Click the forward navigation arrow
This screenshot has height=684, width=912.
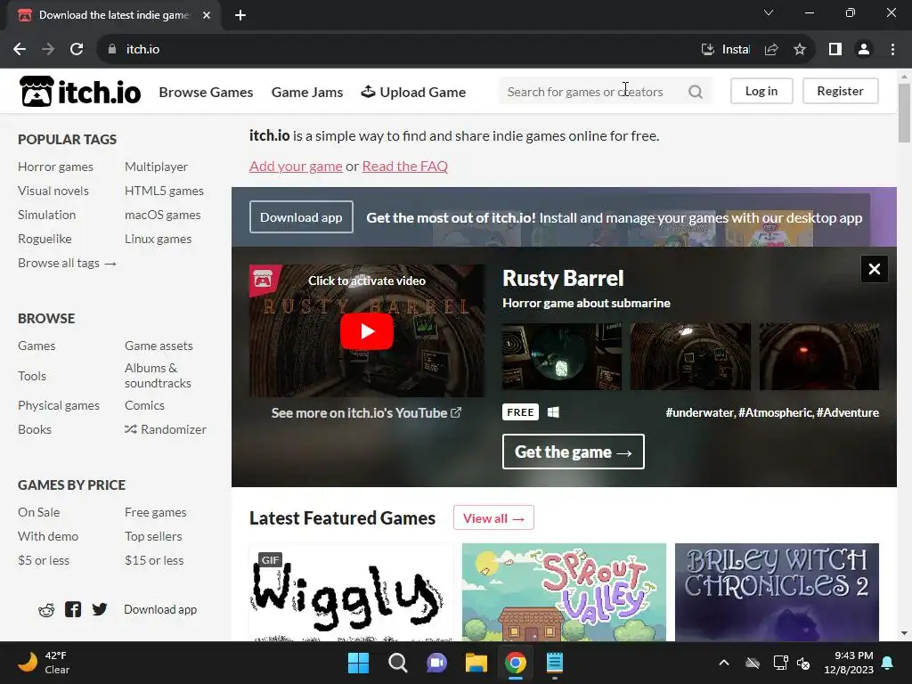48,50
